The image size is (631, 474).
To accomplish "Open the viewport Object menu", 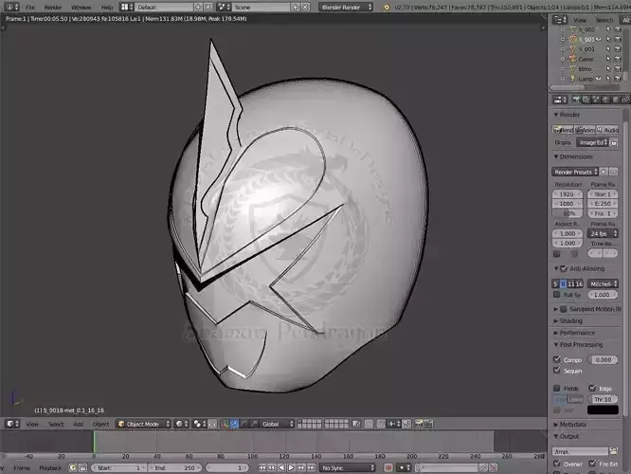I will click(100, 424).
